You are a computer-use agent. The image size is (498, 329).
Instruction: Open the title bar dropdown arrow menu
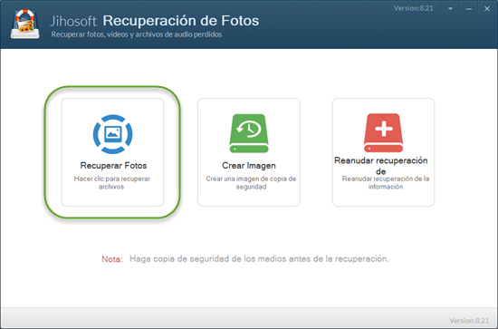point(450,8)
